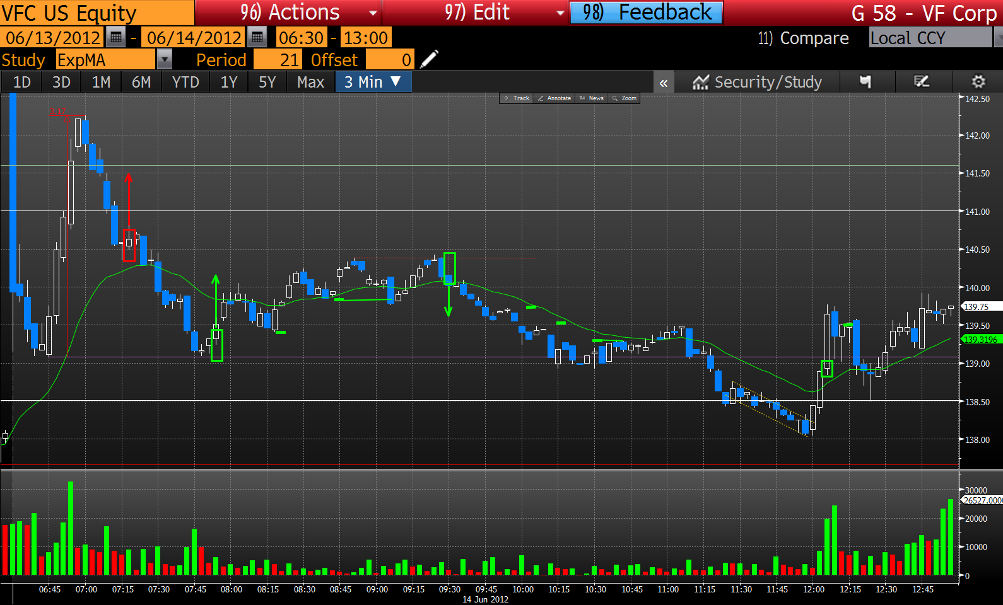Open chart settings gear
The height and width of the screenshot is (605, 1003).
pos(978,82)
